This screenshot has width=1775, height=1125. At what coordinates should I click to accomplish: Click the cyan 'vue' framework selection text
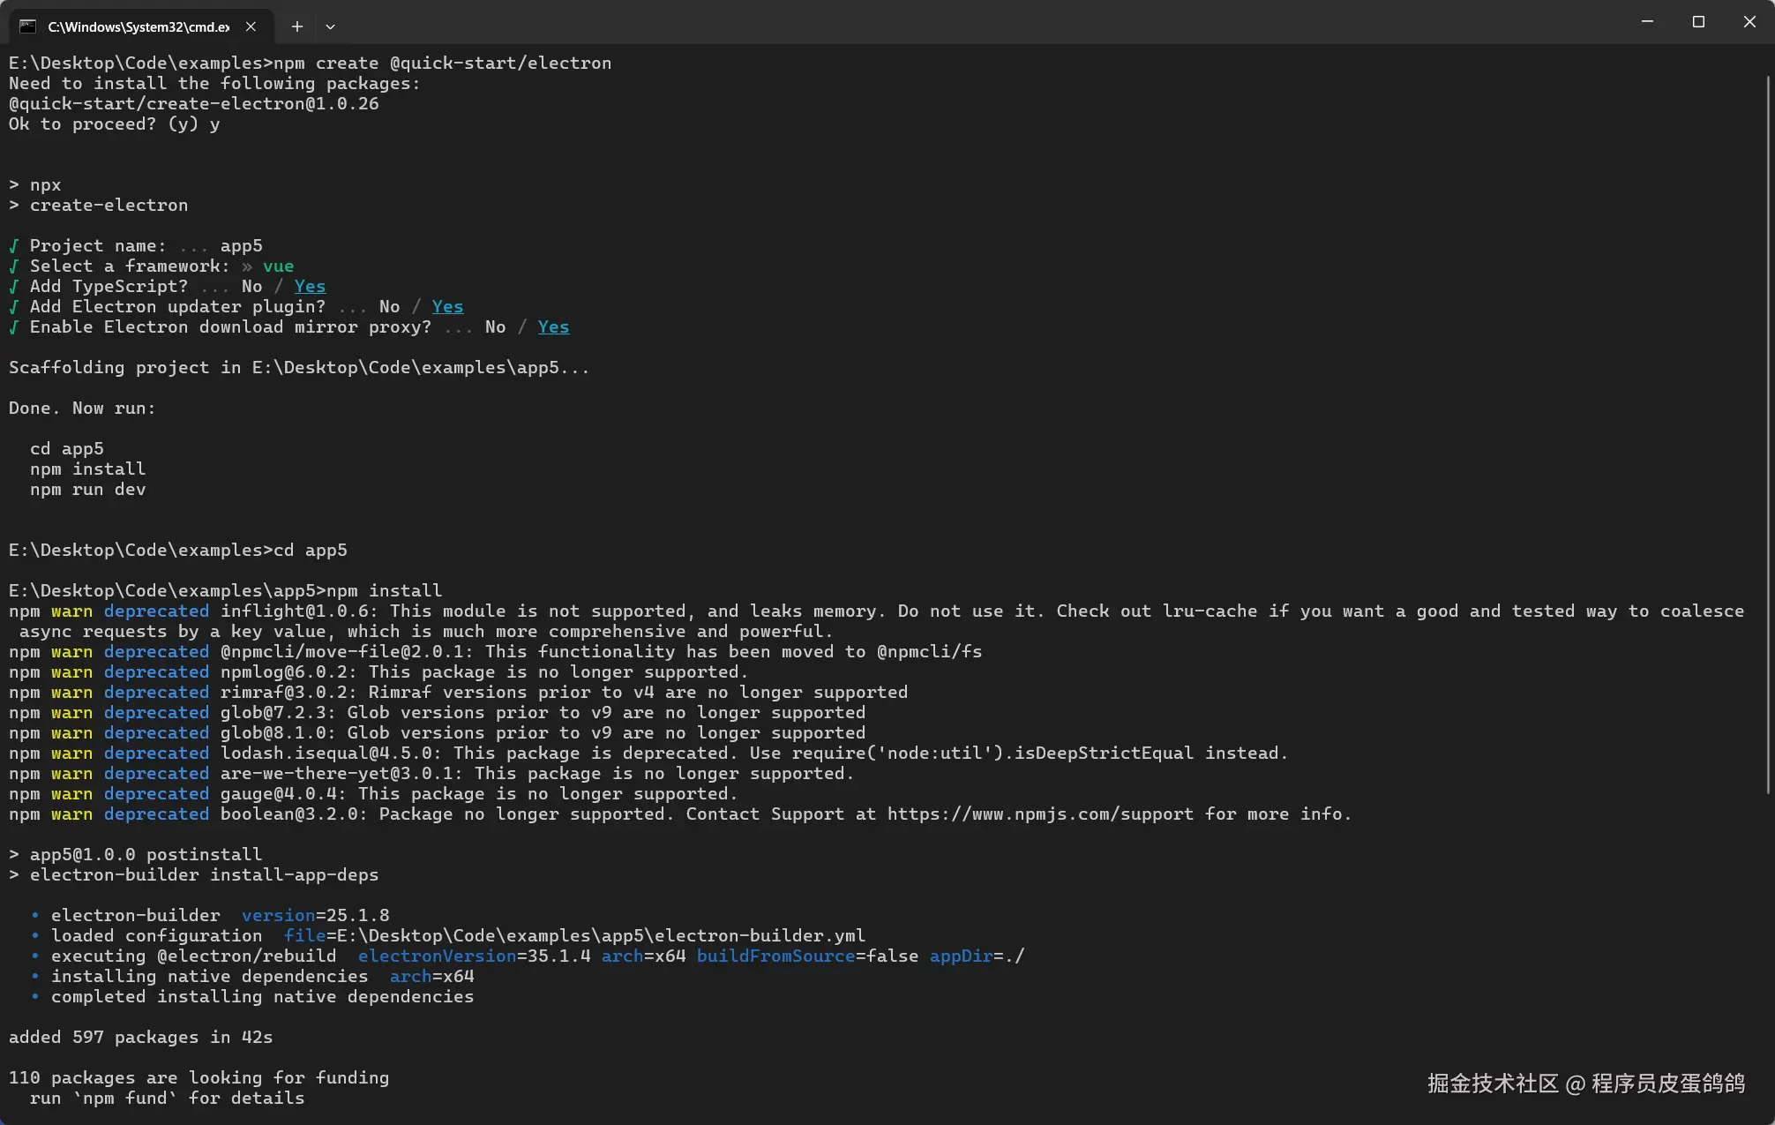(278, 266)
